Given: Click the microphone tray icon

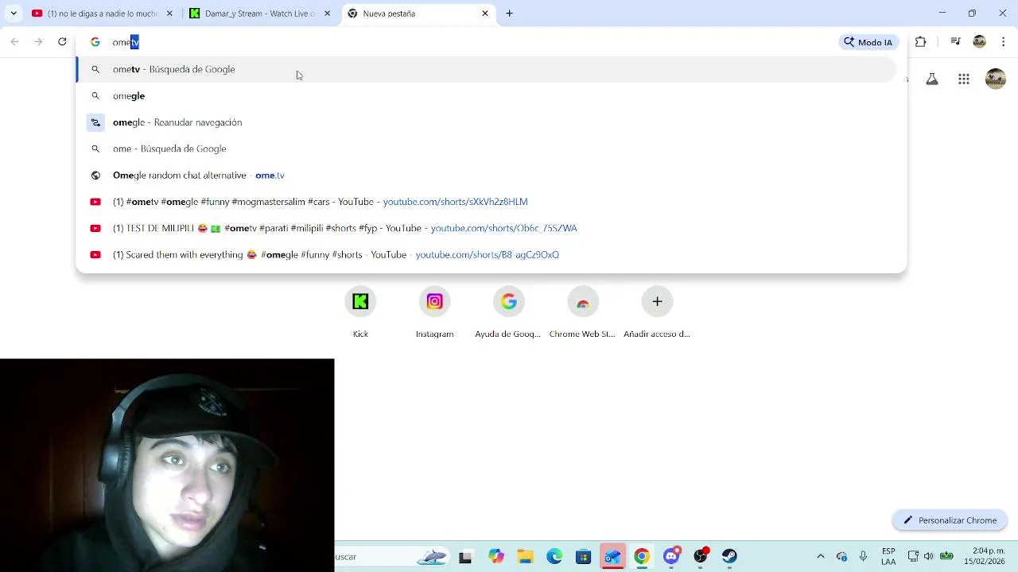Looking at the screenshot, I should pos(863,557).
